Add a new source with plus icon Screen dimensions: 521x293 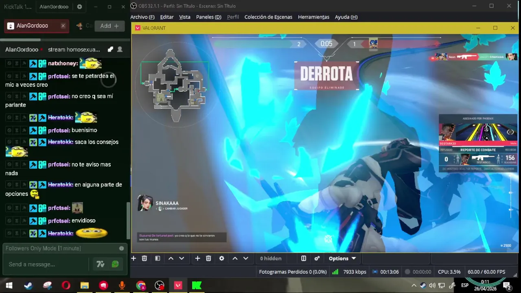197,258
